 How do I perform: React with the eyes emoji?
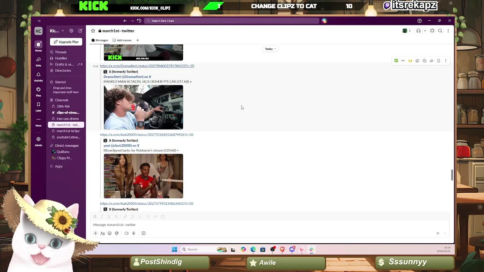(403, 61)
